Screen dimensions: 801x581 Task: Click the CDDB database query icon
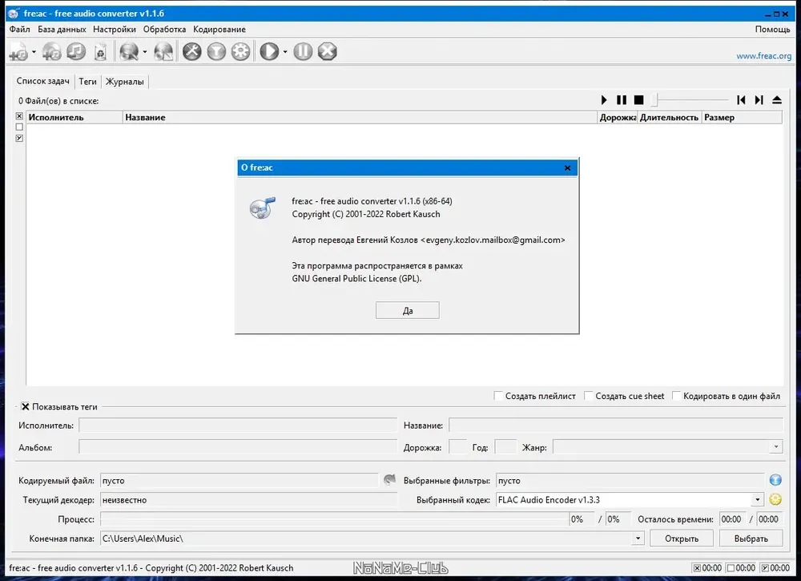[129, 51]
